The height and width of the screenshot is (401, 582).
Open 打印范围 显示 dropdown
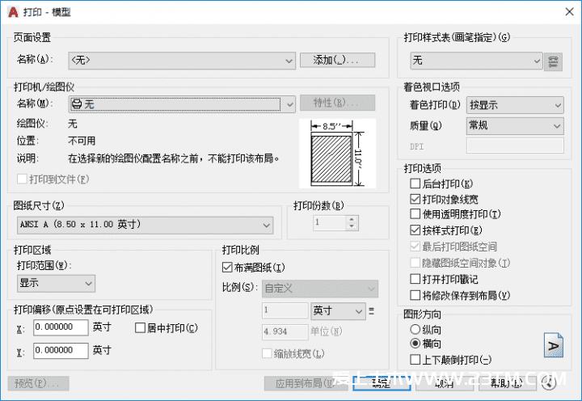[56, 284]
